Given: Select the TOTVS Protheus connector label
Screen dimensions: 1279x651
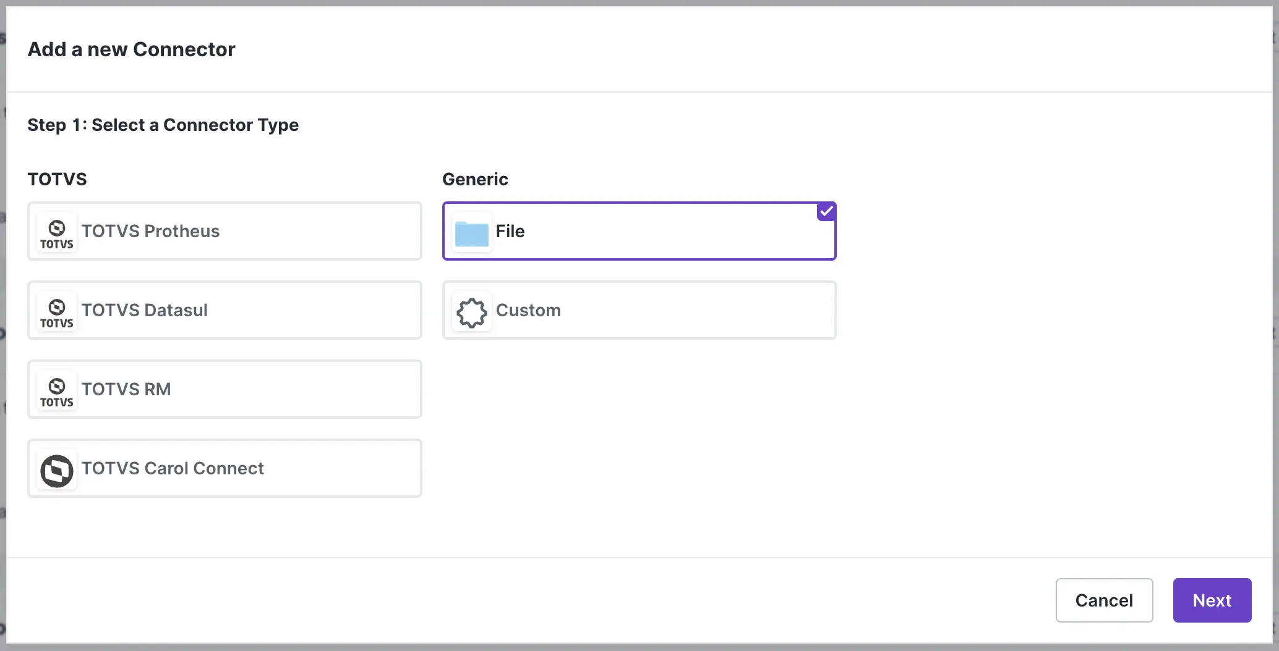Looking at the screenshot, I should point(150,231).
